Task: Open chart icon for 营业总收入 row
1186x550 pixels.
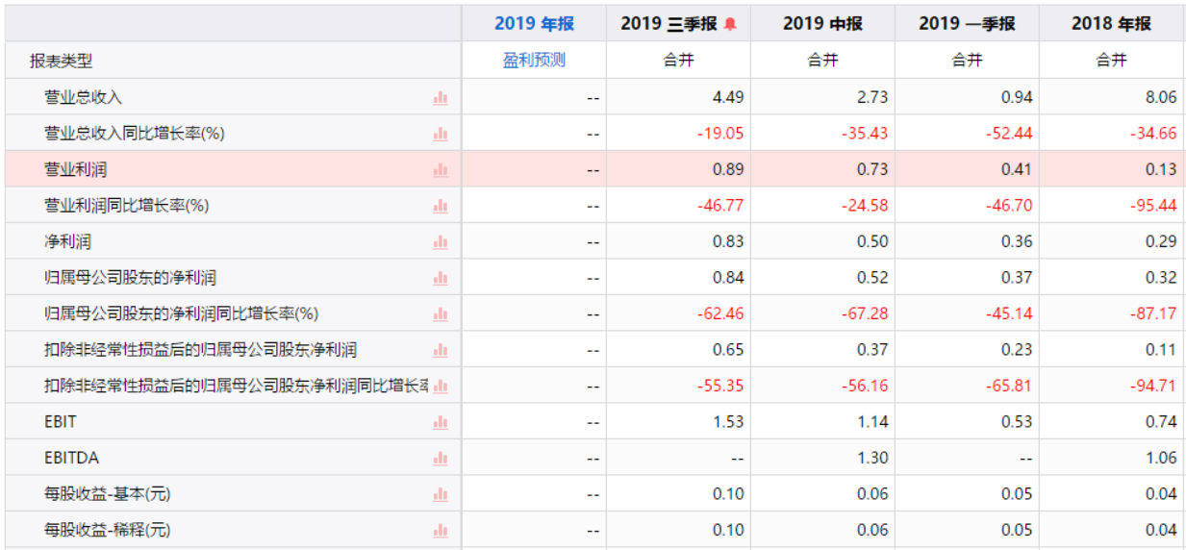Action: (441, 97)
